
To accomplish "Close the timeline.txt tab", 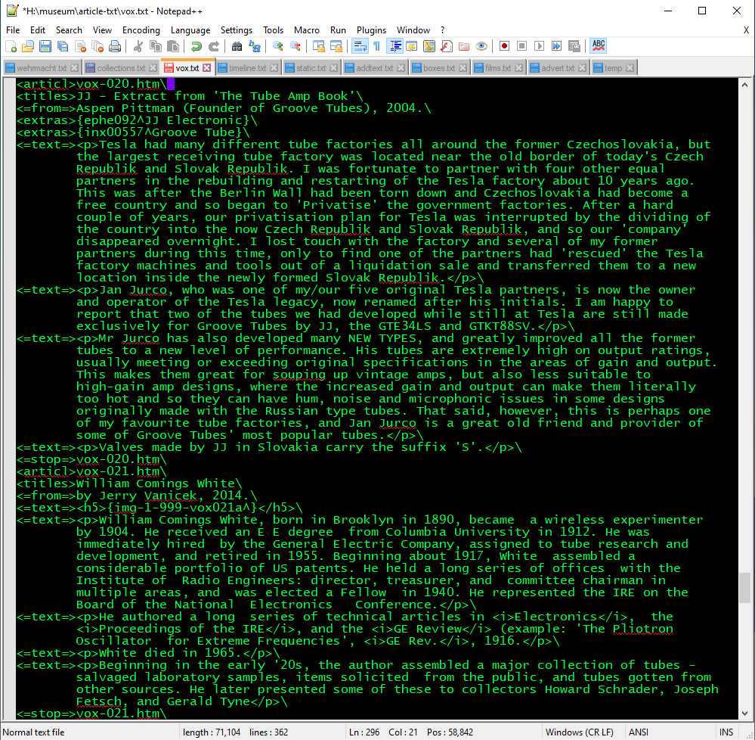I will [274, 68].
